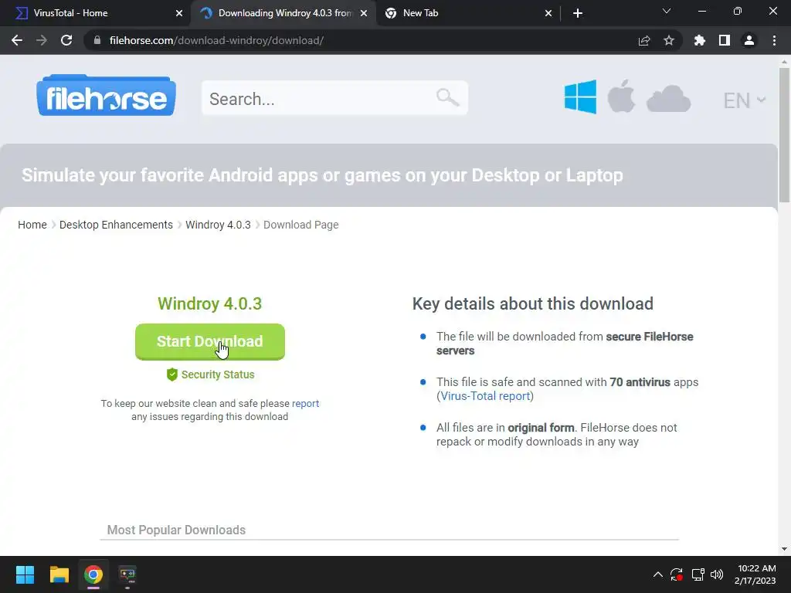The image size is (791, 593).
Task: Switch to the Downloading Windroy 4.0.3 tab
Action: pos(285,13)
